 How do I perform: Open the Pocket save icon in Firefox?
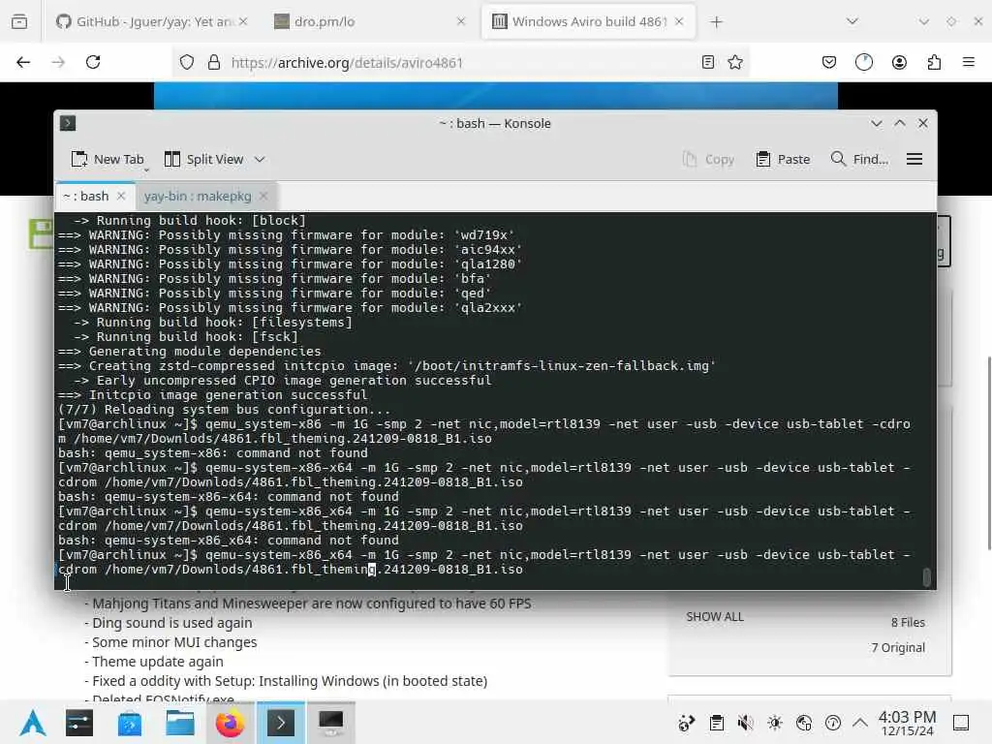click(x=829, y=62)
